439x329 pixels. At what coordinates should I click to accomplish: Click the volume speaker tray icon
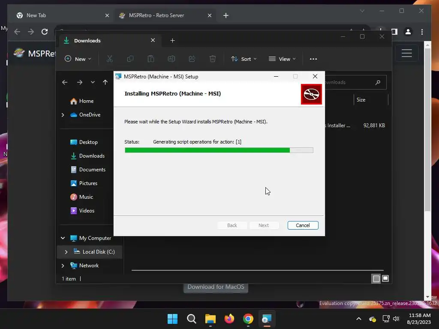[x=396, y=319]
